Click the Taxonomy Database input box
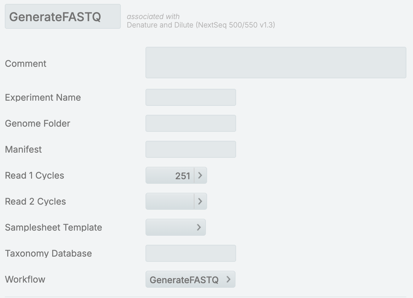This screenshot has width=413, height=298. 190,253
